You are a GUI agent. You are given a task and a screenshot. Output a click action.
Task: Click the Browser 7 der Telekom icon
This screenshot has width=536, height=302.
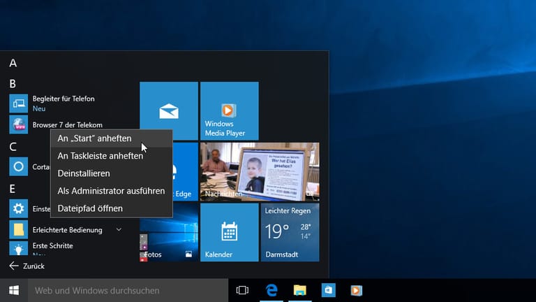tap(18, 124)
